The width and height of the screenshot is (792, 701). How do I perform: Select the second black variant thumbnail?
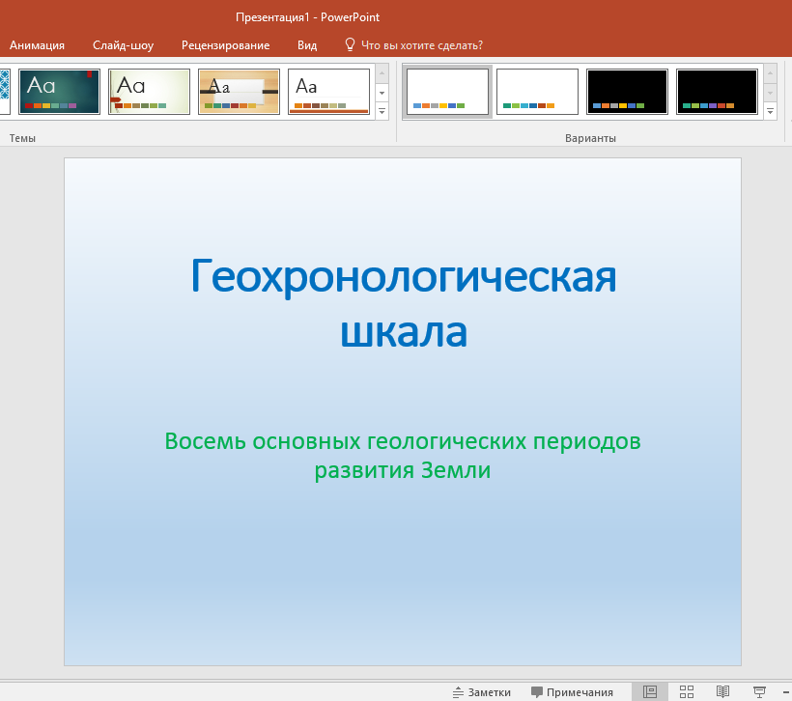pyautogui.click(x=718, y=92)
